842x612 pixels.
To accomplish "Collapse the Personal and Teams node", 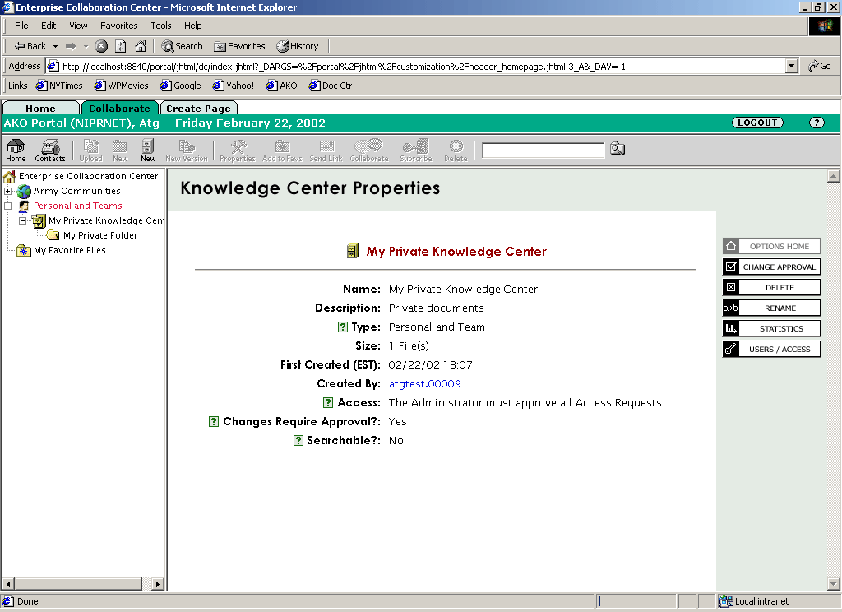I will [x=8, y=206].
